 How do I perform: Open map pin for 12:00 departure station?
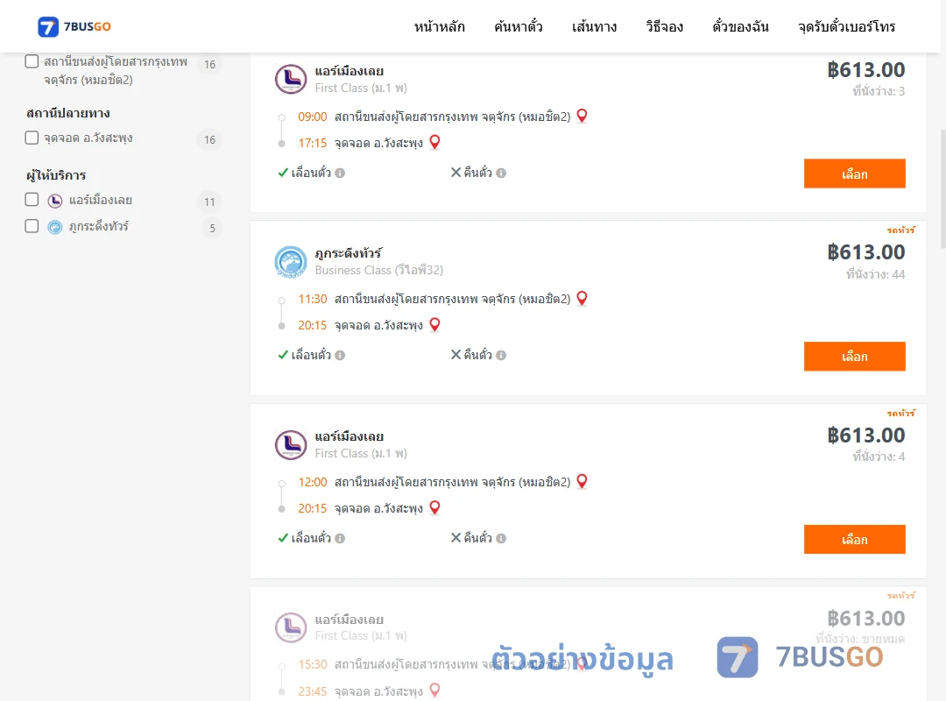(582, 480)
